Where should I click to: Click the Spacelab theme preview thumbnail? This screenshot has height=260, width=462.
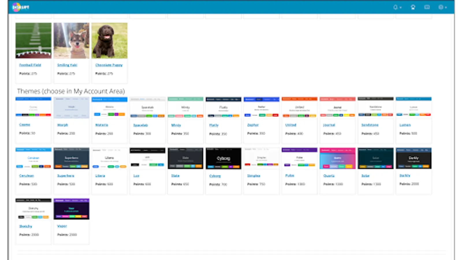[x=148, y=107]
